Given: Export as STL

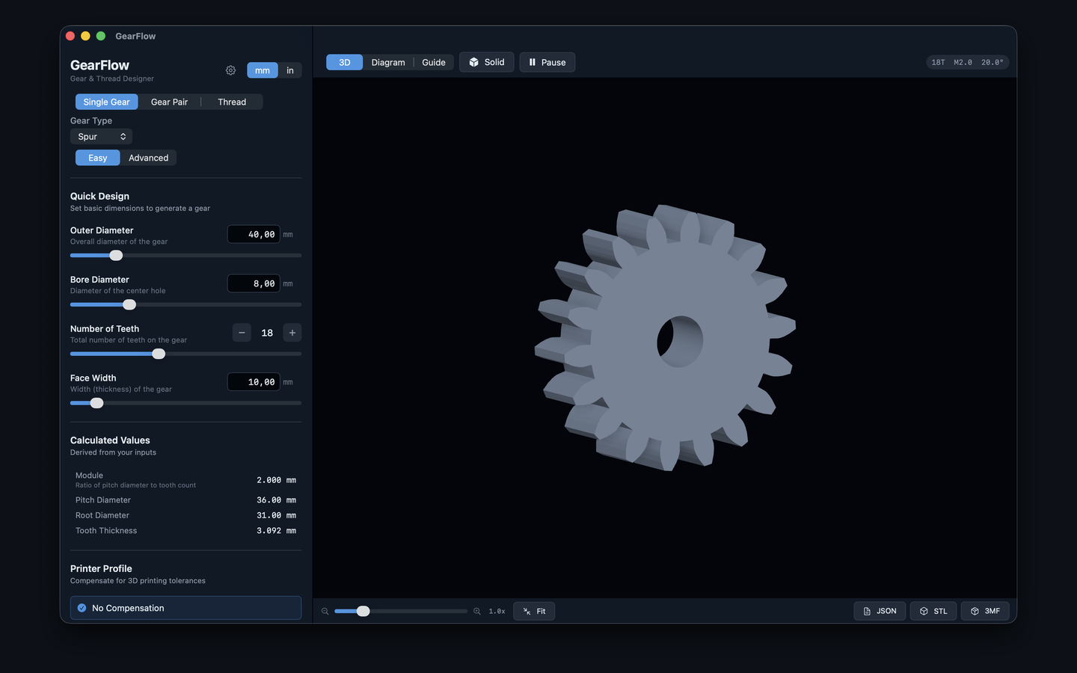Looking at the screenshot, I should 933,611.
